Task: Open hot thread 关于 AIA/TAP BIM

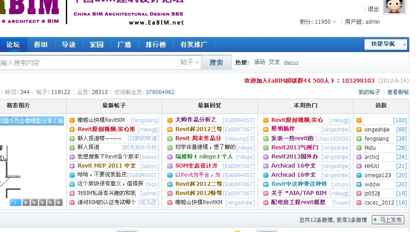Action: (x=299, y=193)
